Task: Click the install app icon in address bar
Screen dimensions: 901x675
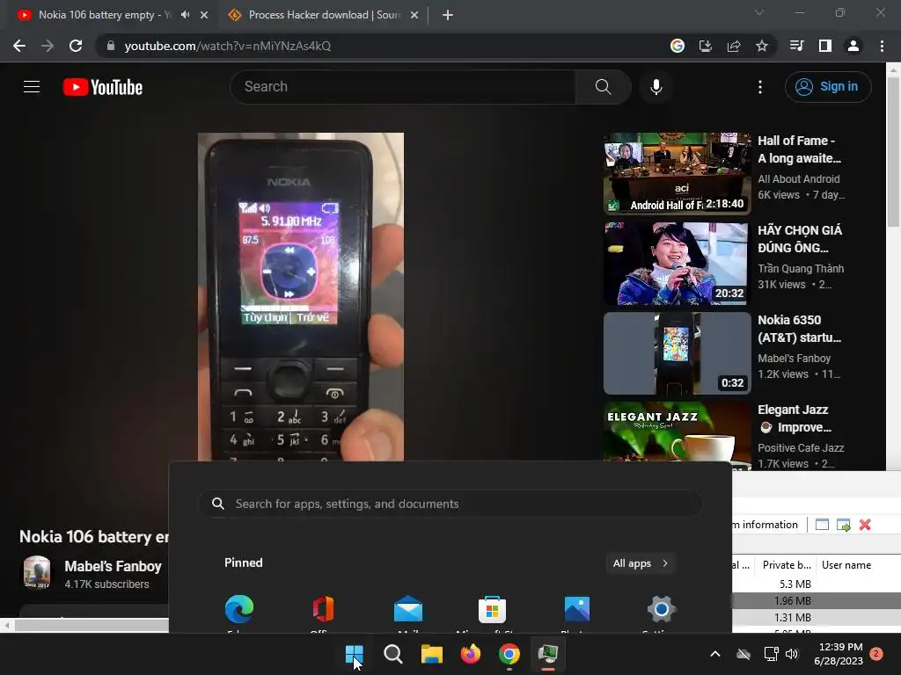Action: pyautogui.click(x=706, y=46)
